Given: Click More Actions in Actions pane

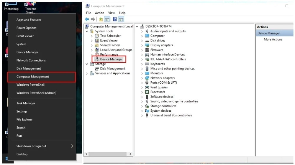Looking at the screenshot, I should (273, 39).
